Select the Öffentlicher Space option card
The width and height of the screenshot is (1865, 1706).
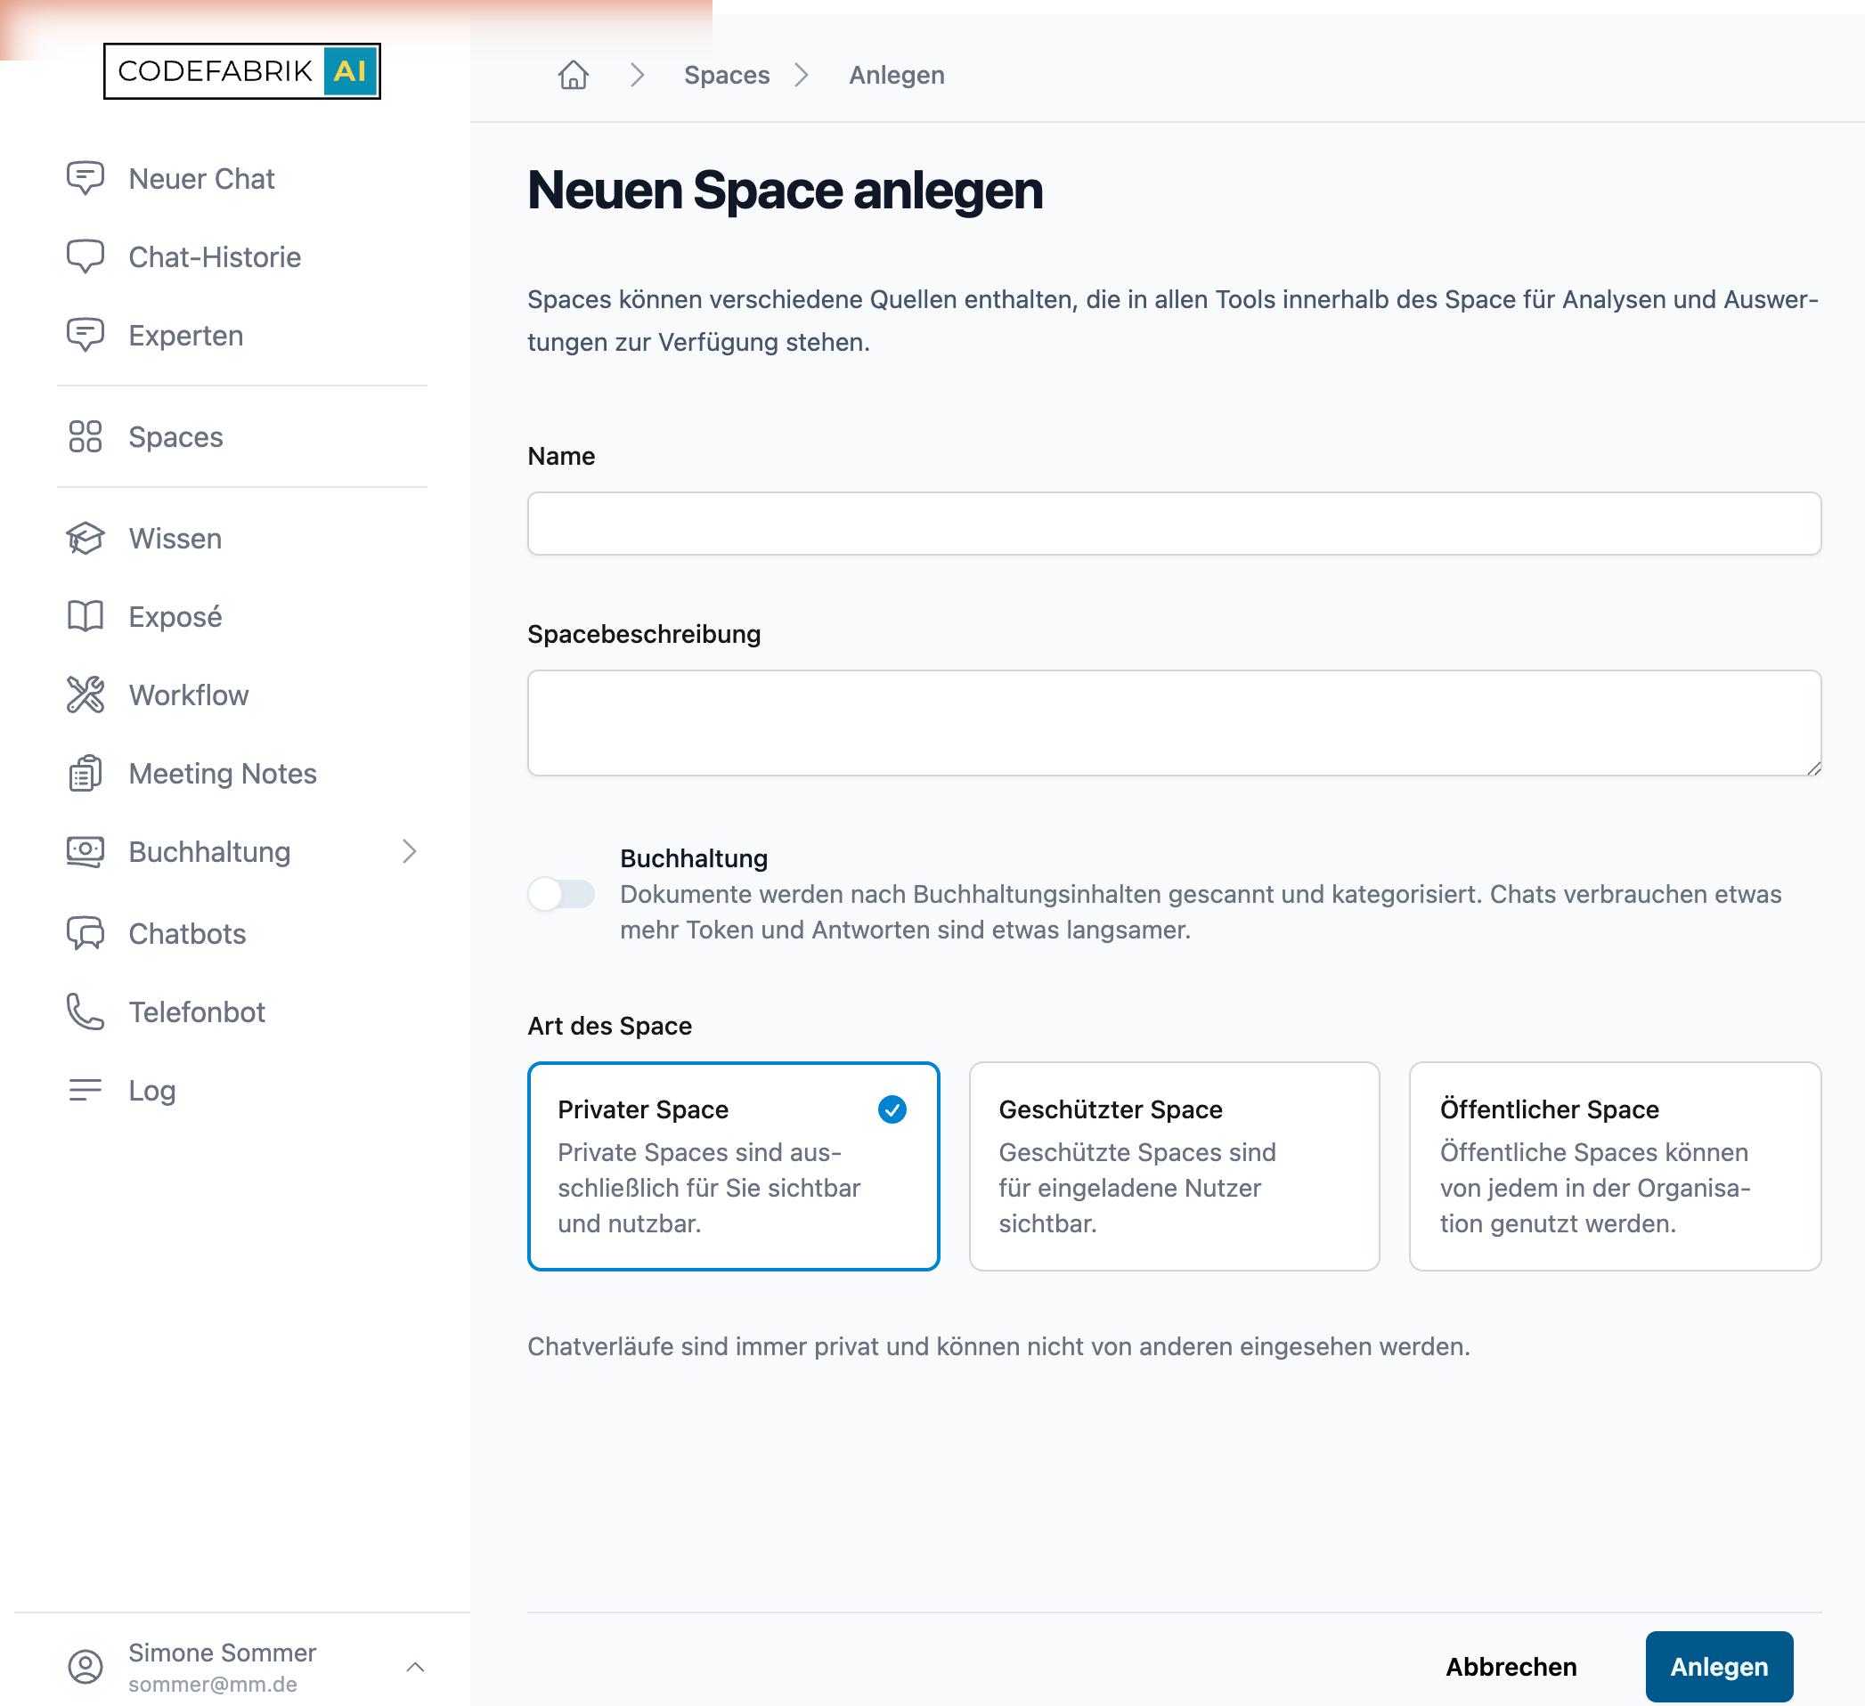point(1616,1166)
